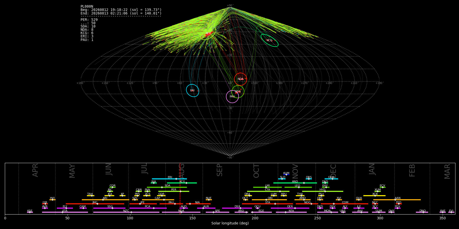Click the red dashed current-longitude line
The width and height of the screenshot is (459, 229).
(x=180, y=188)
